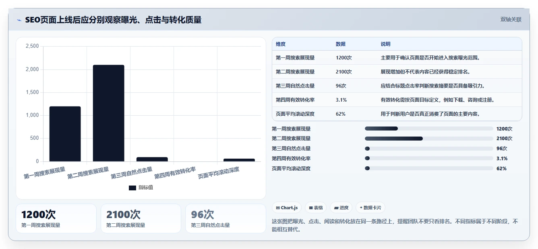Click the 第二周搜索展现量 bar in the chart
The height and width of the screenshot is (249, 538).
click(108, 113)
